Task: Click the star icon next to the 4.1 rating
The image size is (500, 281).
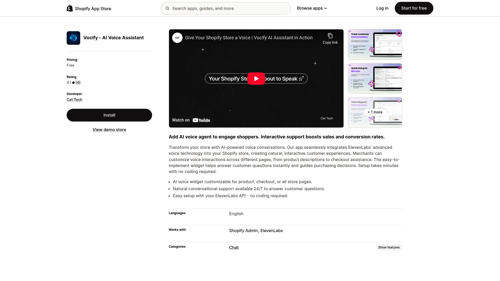Action: click(x=74, y=82)
